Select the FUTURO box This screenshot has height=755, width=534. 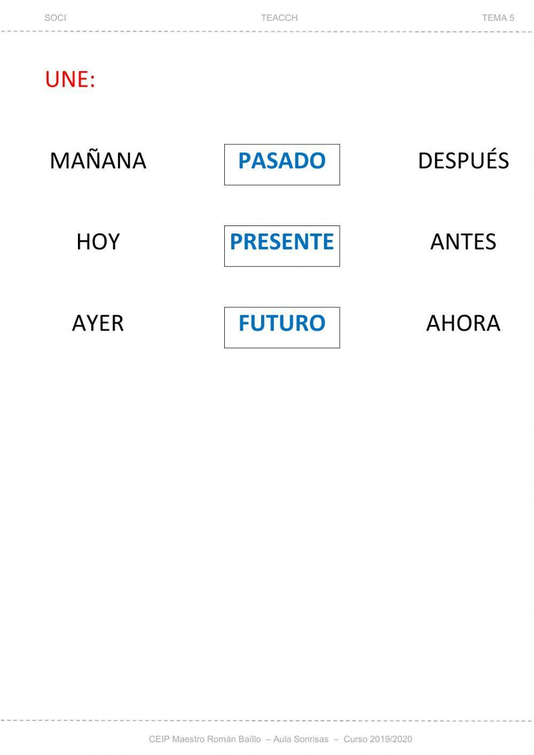(x=282, y=328)
